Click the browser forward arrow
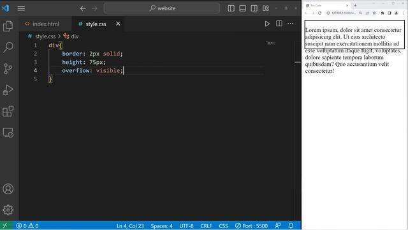Image resolution: width=408 pixels, height=230 pixels. coord(313,13)
